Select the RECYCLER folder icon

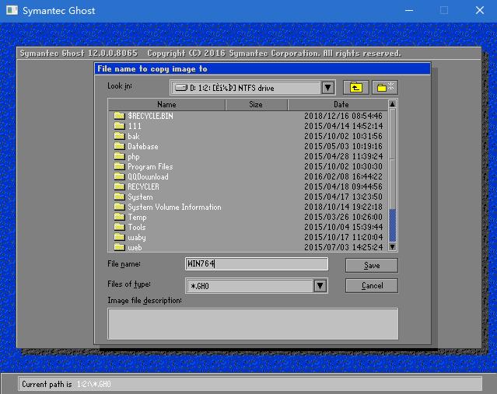[x=119, y=187]
